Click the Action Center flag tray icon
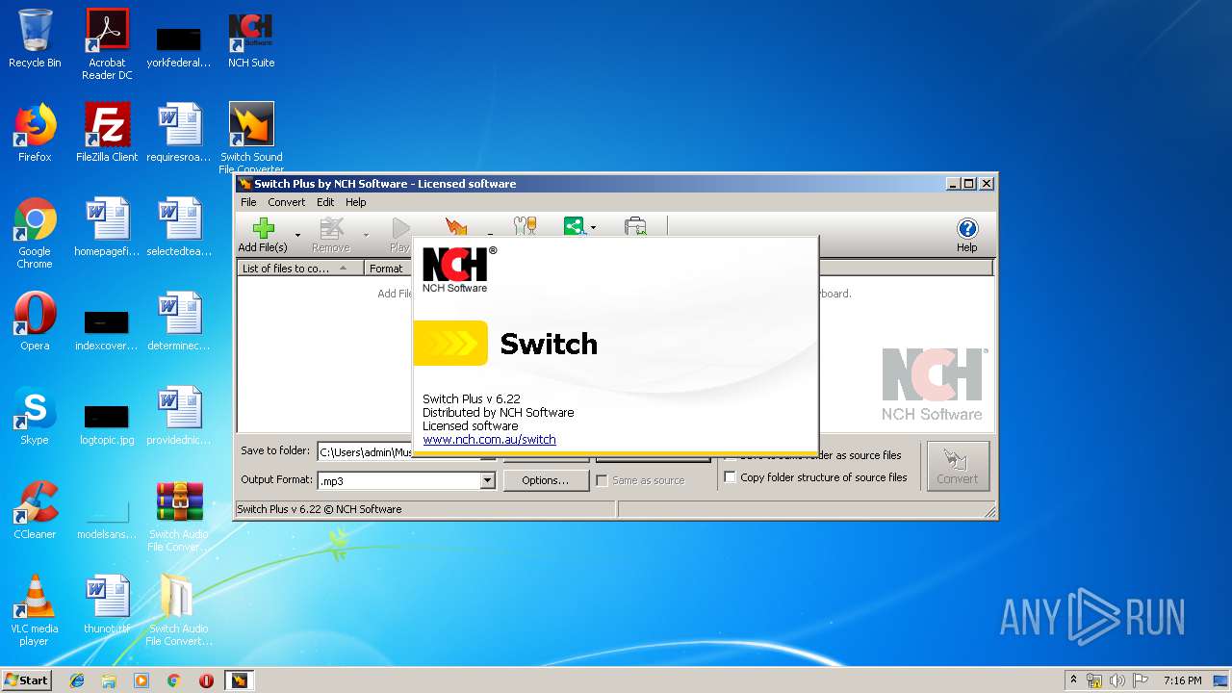This screenshot has height=693, width=1232. point(1140,680)
